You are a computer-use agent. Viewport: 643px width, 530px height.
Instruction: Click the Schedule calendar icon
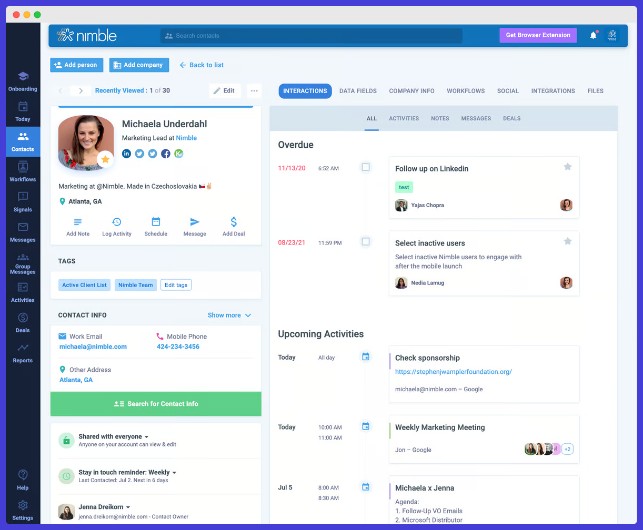click(156, 221)
